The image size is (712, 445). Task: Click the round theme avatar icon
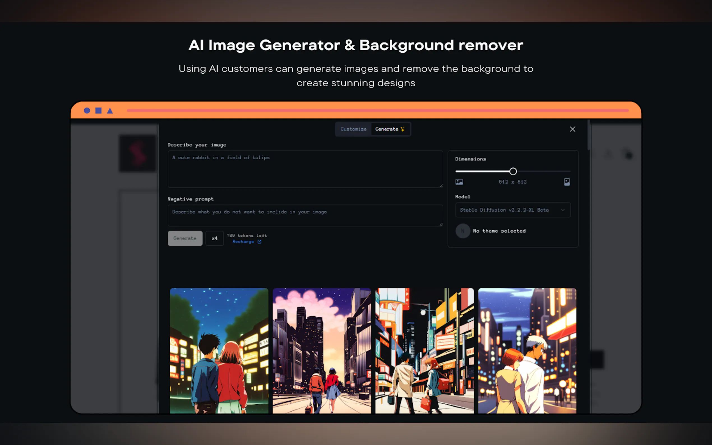point(463,231)
